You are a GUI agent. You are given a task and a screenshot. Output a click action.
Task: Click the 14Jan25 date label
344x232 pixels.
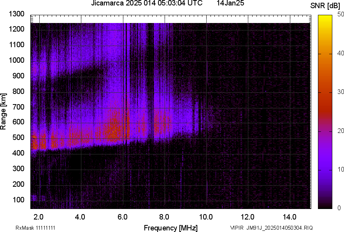[x=230, y=3]
